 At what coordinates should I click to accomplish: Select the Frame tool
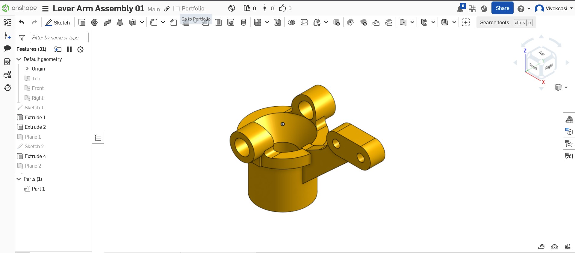click(424, 22)
